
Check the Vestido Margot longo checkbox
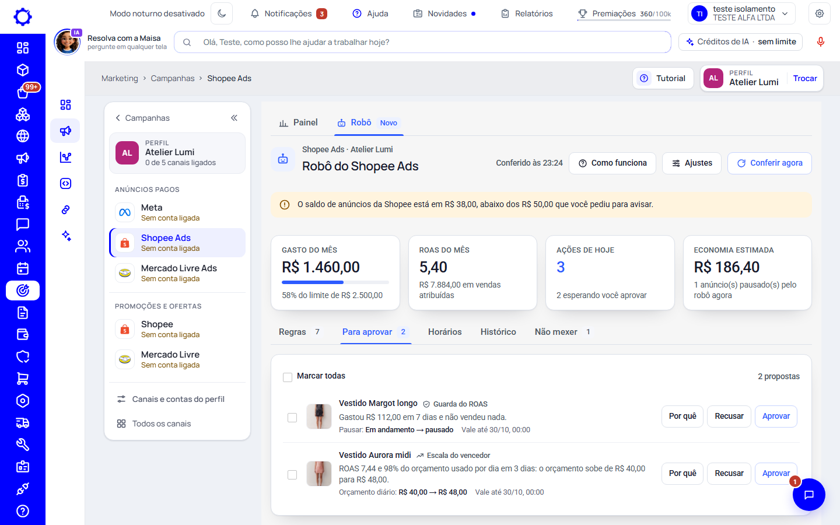tap(292, 418)
